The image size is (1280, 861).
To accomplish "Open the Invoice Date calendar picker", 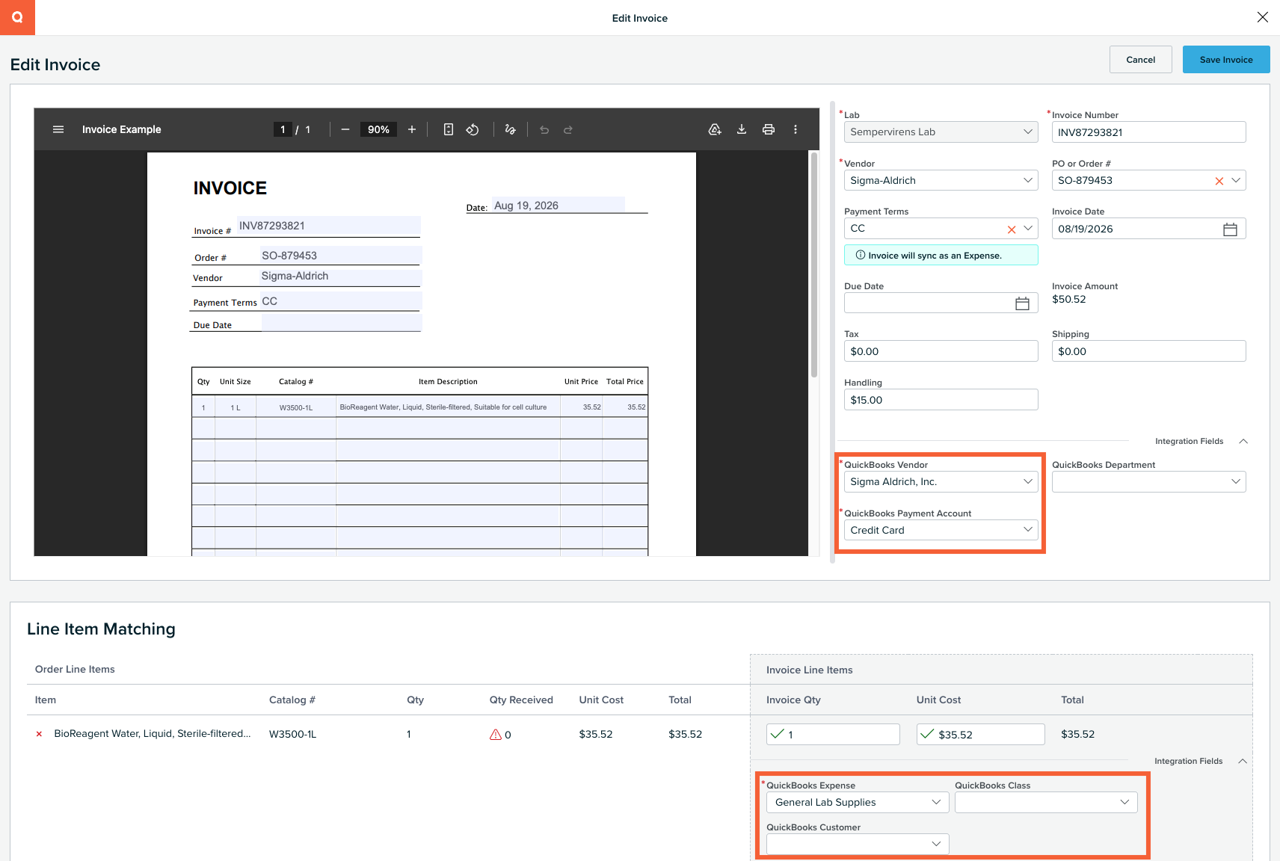I will click(x=1230, y=229).
